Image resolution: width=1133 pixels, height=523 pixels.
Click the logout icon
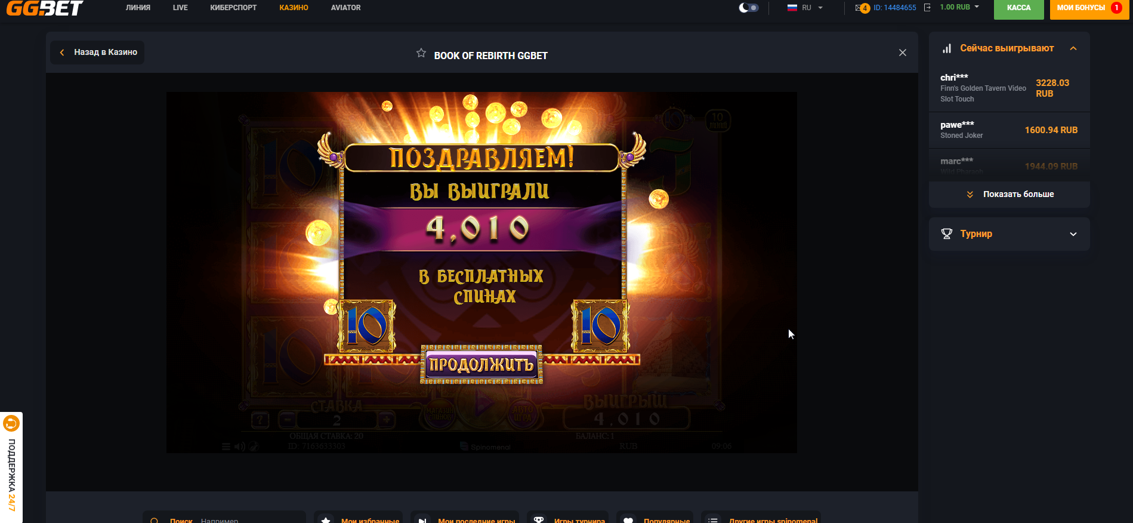[x=927, y=8]
